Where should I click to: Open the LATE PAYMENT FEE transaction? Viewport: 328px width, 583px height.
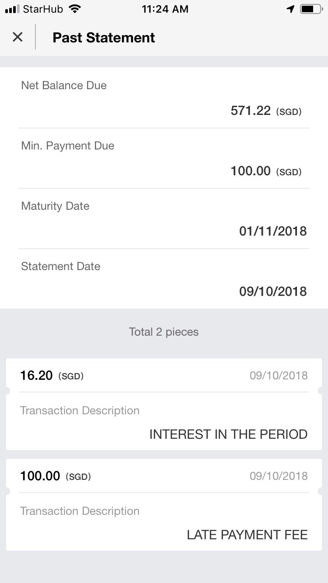tap(164, 522)
